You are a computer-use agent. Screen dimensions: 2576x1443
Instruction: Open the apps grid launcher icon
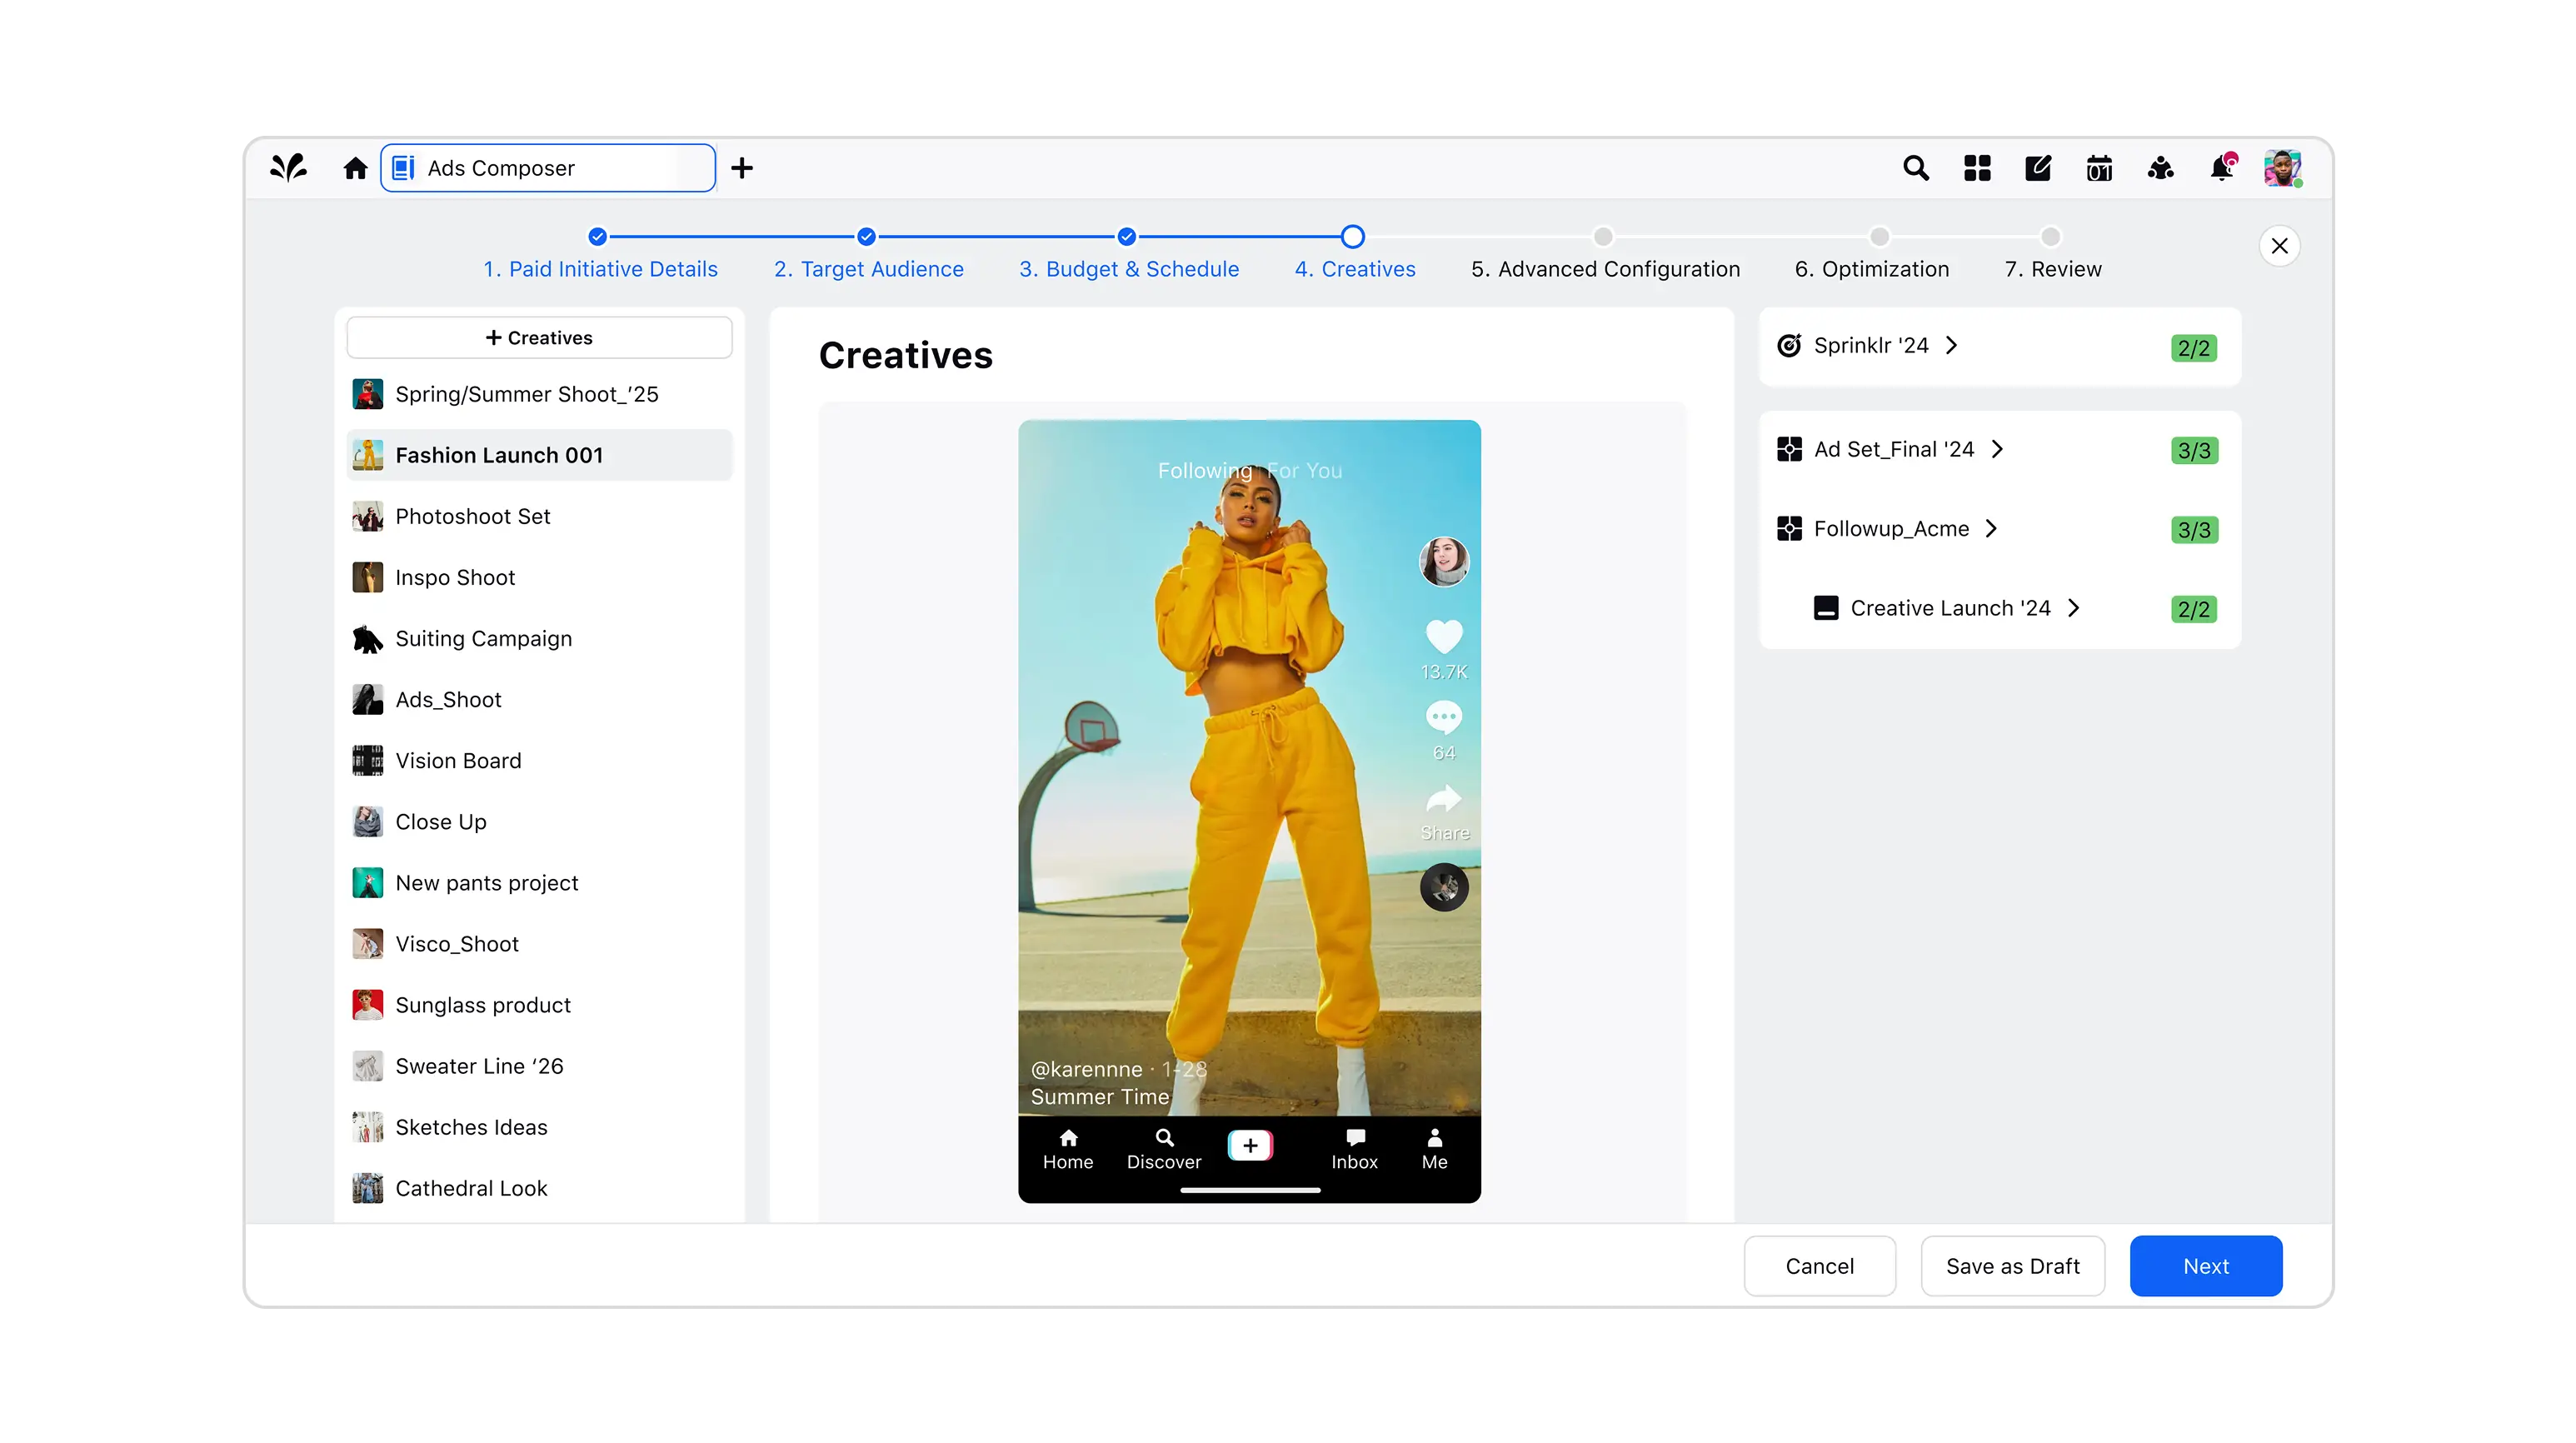click(1977, 168)
